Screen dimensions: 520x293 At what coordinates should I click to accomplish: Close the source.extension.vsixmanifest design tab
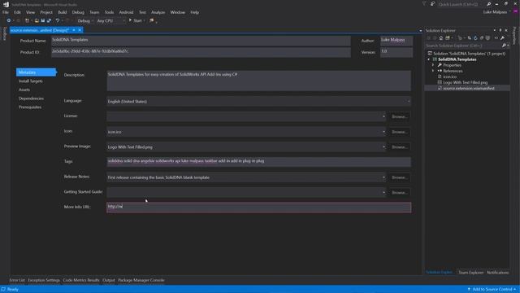coord(80,30)
